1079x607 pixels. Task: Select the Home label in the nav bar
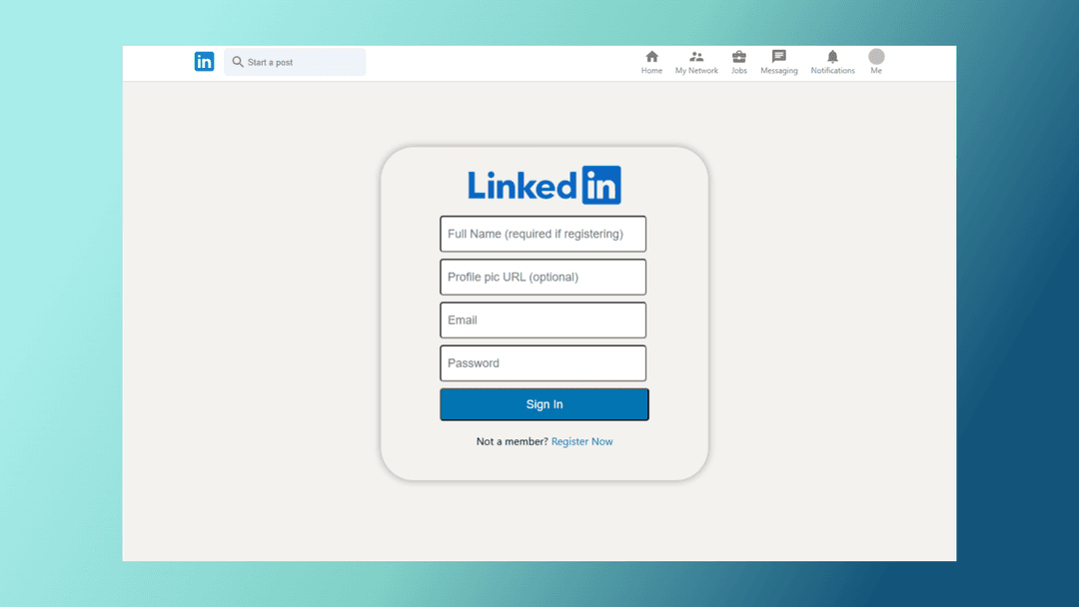(x=651, y=71)
